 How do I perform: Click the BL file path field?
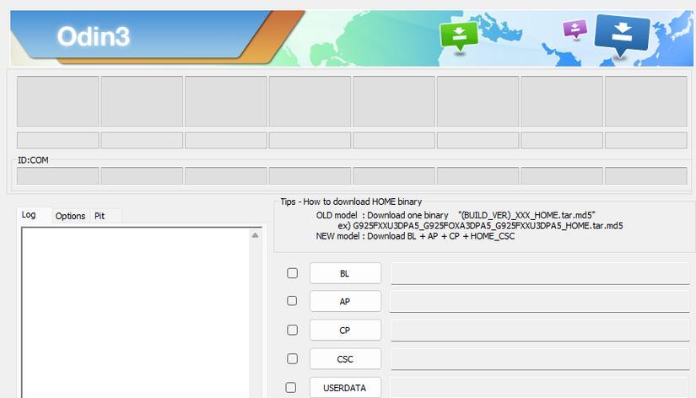tap(540, 273)
